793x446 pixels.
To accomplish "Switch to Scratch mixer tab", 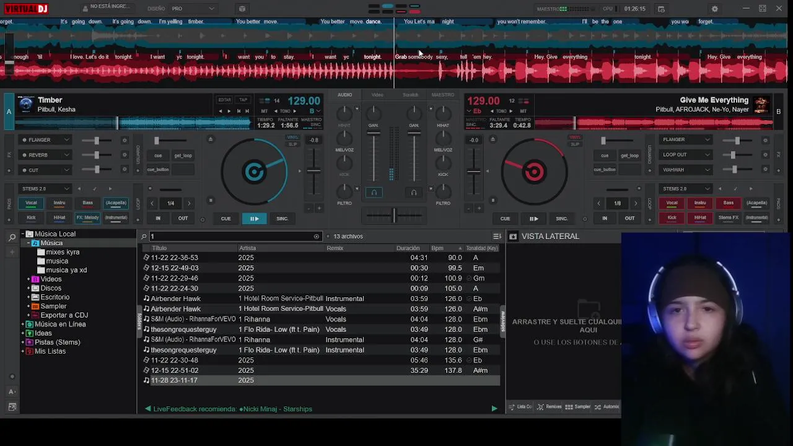I will pos(410,95).
